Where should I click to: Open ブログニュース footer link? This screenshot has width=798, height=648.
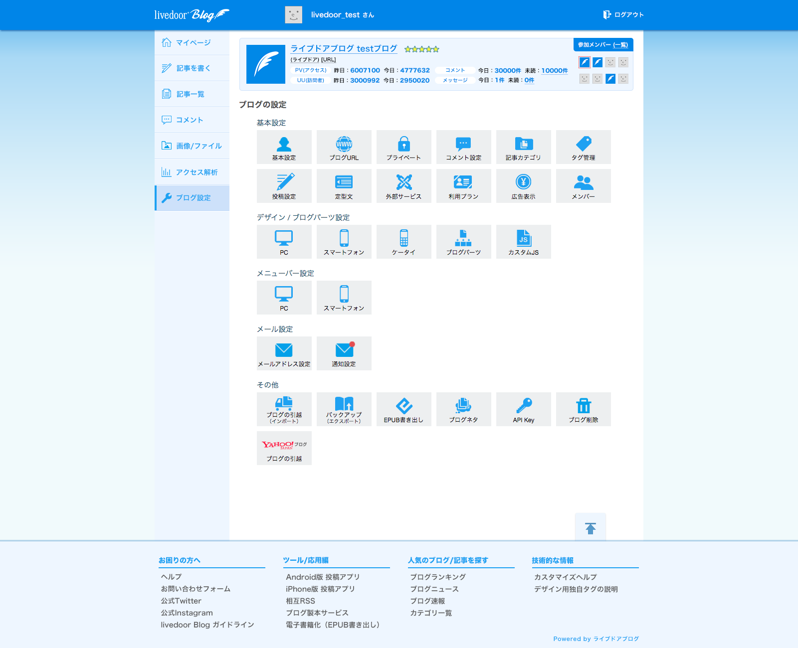pyautogui.click(x=434, y=589)
